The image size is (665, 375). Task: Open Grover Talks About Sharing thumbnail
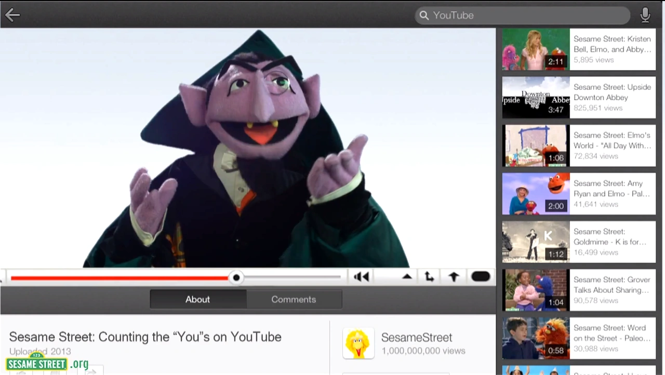tap(536, 290)
